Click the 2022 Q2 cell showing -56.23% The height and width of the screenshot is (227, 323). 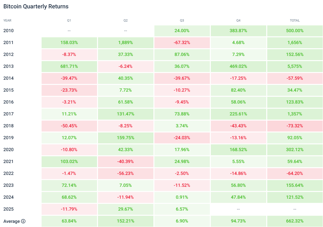125,173
